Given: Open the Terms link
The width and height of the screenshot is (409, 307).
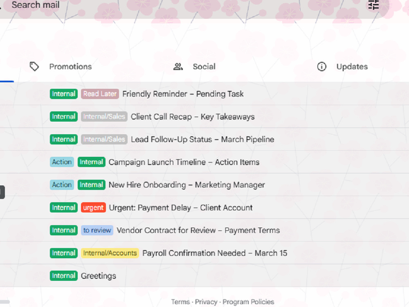Looking at the screenshot, I should pyautogui.click(x=180, y=302).
